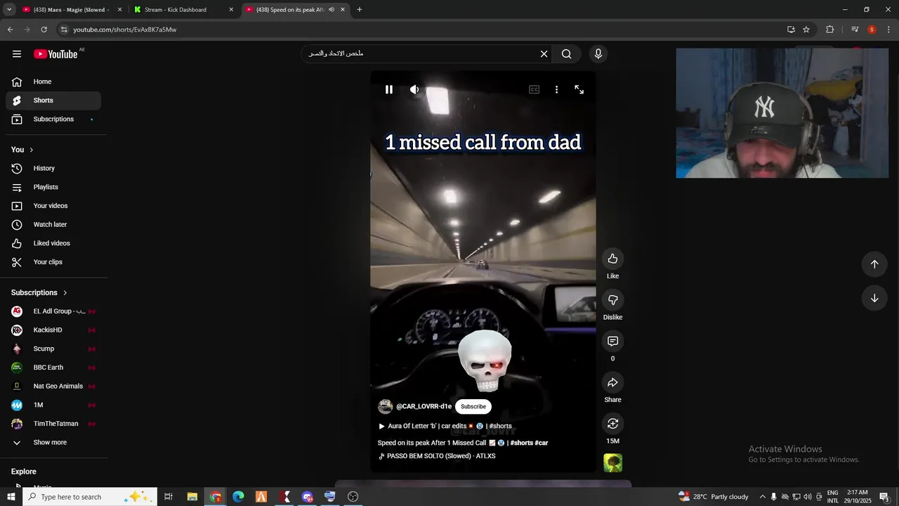Viewport: 899px width, 506px height.
Task: Open the KackisHD channel
Action: 53,330
